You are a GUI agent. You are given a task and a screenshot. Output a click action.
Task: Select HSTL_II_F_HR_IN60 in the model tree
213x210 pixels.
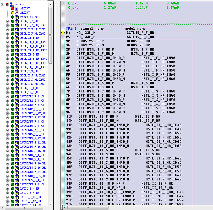pyautogui.click(x=34, y=50)
